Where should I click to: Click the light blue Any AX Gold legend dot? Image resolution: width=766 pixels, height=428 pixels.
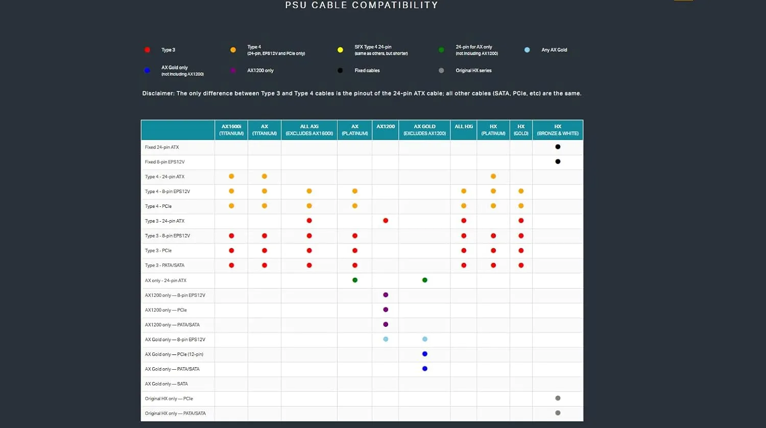(x=527, y=50)
